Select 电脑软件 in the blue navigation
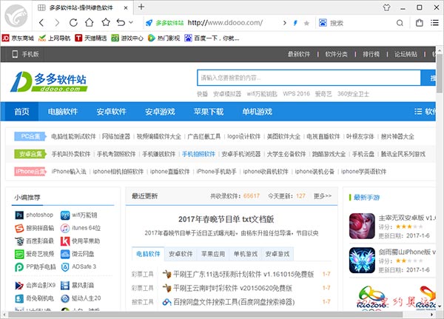This screenshot has height=319, width=444. [63, 111]
